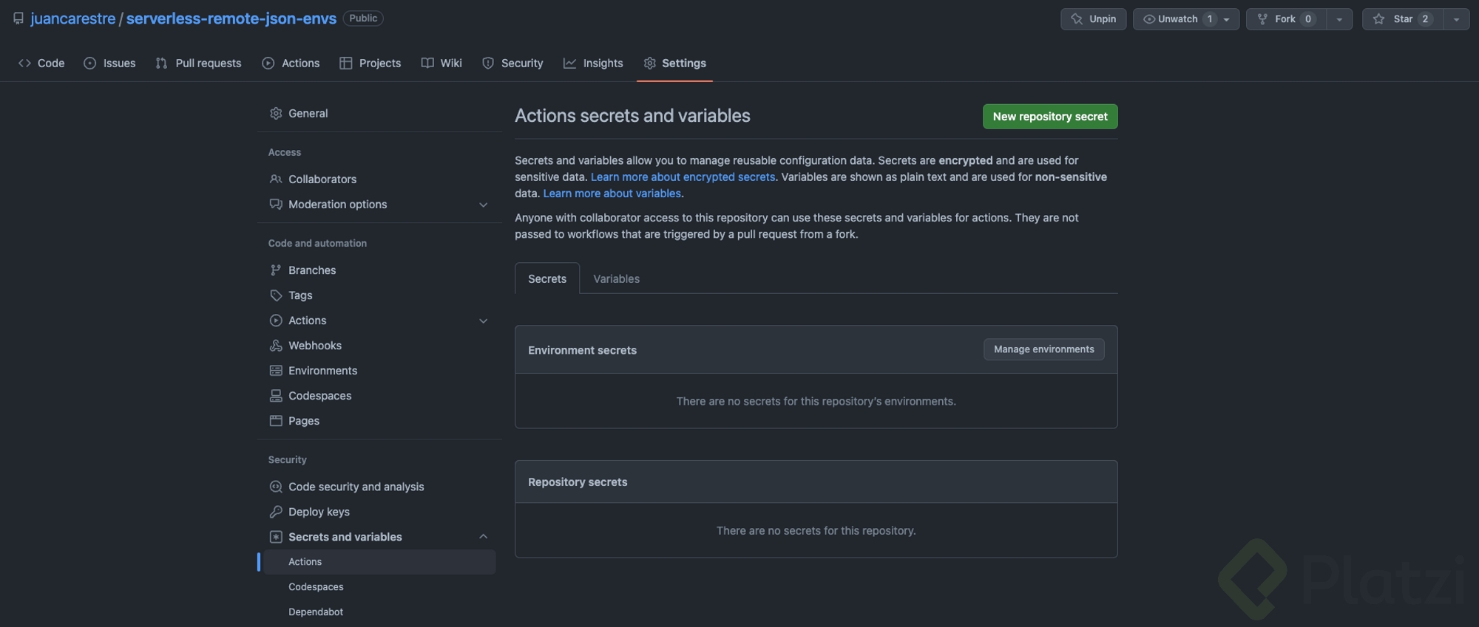Click the repository book icon beside juancarestre

[x=18, y=18]
